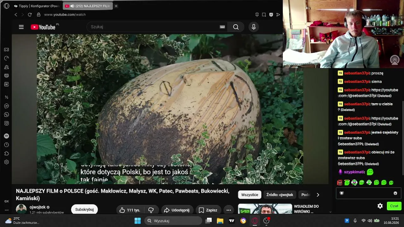Open the Windows Start menu

pos(138,221)
